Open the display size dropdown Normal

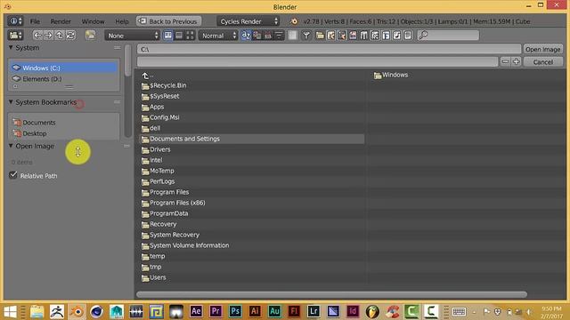pyautogui.click(x=218, y=36)
